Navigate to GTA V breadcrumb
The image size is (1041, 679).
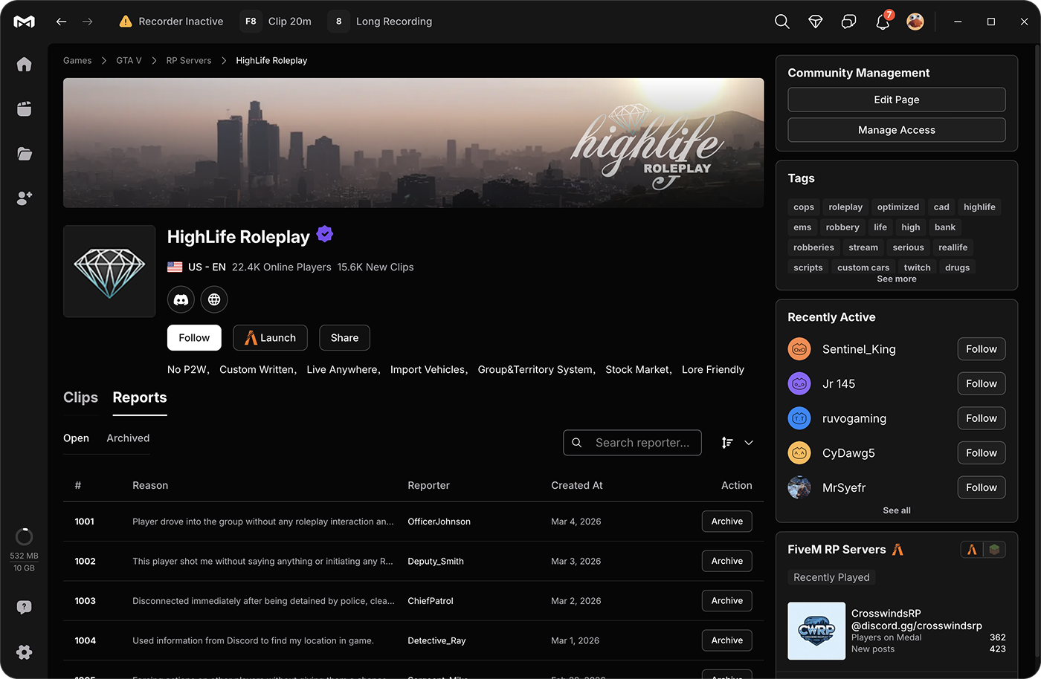click(x=129, y=61)
